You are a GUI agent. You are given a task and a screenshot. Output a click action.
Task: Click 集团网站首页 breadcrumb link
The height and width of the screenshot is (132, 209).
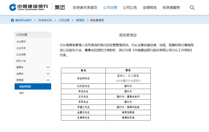pos(23,20)
